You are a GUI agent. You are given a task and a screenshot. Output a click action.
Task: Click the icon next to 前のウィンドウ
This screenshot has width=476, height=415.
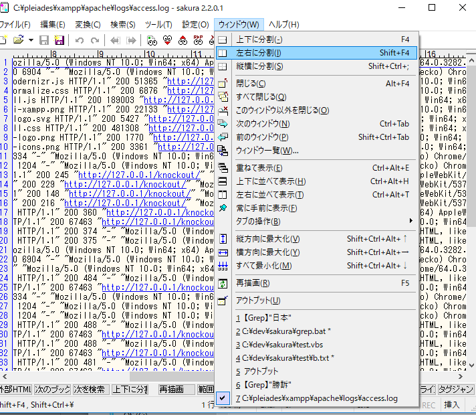coord(223,137)
